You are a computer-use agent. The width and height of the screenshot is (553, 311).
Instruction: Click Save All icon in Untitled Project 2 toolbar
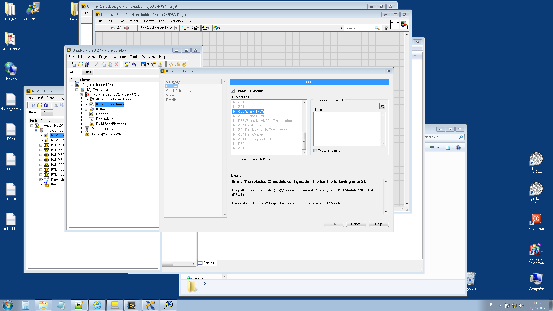point(87,64)
